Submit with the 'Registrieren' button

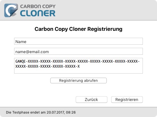pyautogui.click(x=127, y=100)
